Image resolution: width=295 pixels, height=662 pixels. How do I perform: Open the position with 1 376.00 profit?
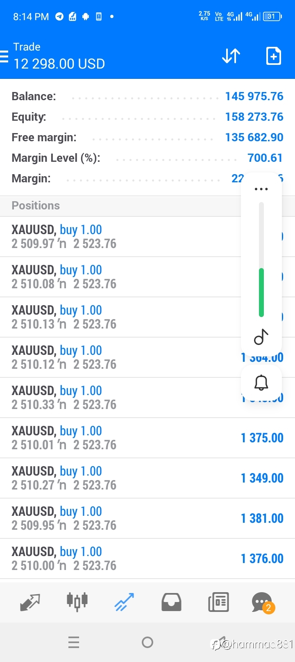(x=147, y=559)
